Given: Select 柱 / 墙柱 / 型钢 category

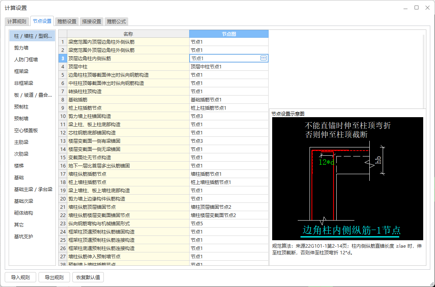Looking at the screenshot, I should pos(33,36).
